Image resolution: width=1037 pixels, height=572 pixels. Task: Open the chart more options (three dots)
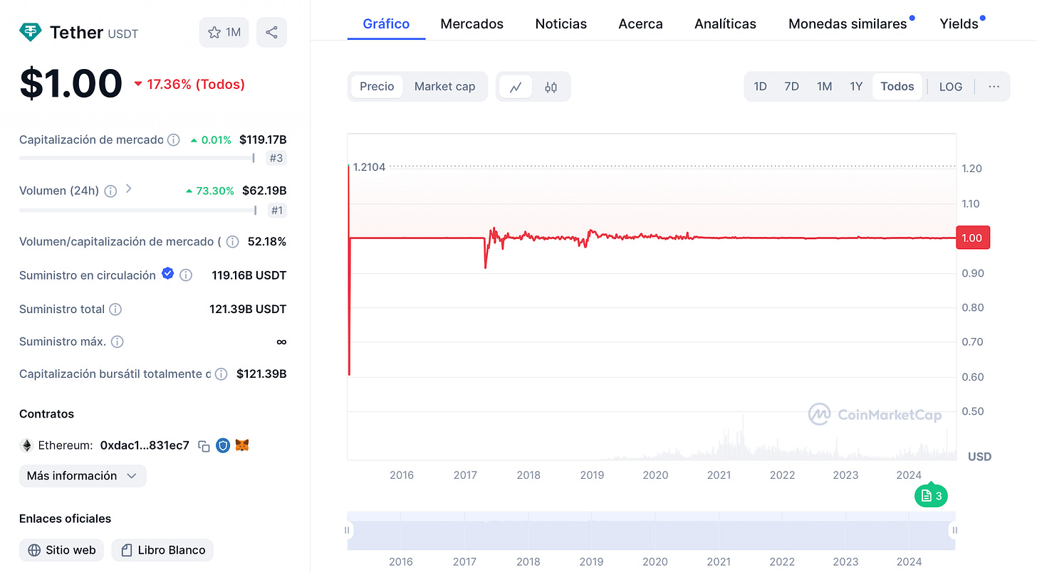pyautogui.click(x=994, y=86)
